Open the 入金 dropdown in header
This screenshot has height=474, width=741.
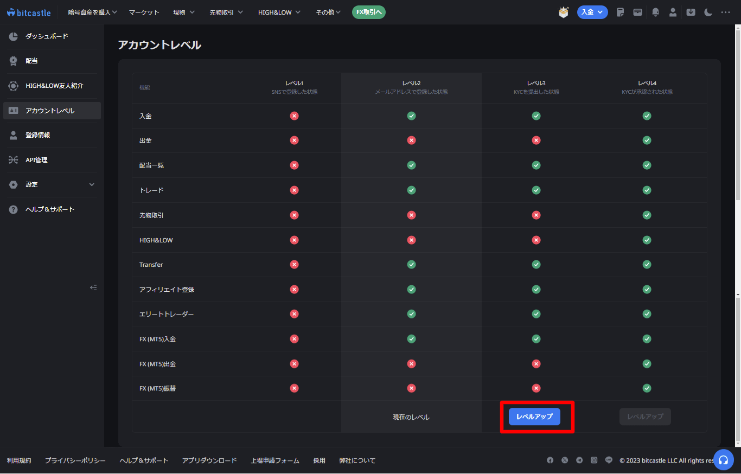592,12
